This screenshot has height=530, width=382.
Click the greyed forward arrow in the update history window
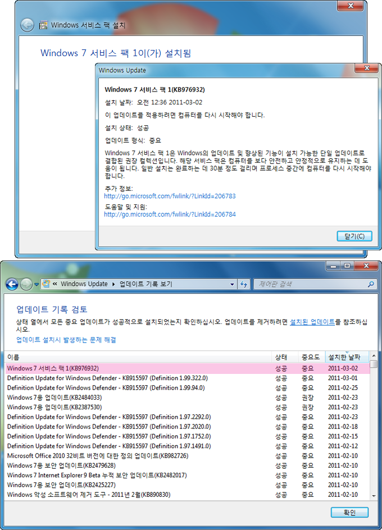pyautogui.click(x=26, y=284)
